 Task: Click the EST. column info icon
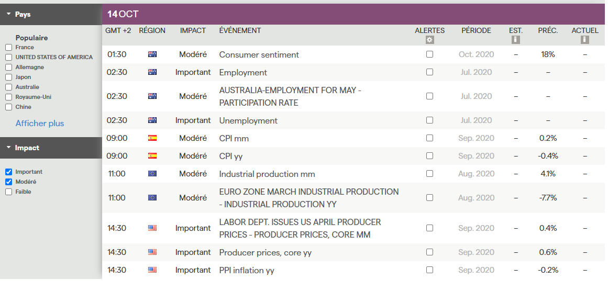point(515,40)
